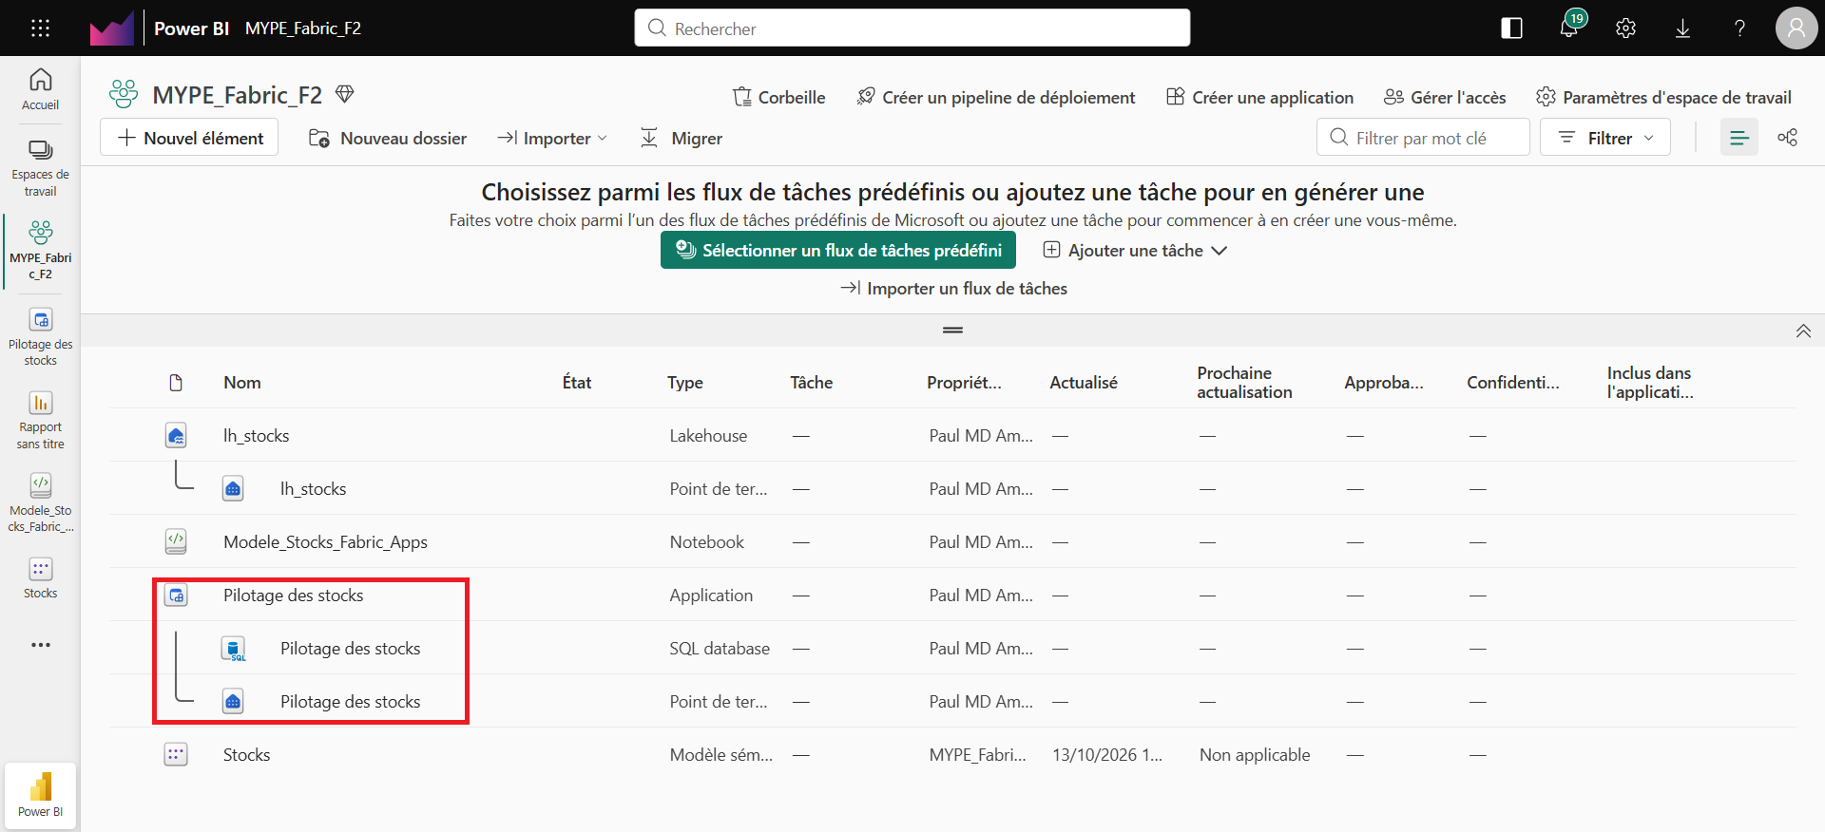The width and height of the screenshot is (1825, 832).
Task: Collapse the task flow section with the double chevron
Action: (1803, 331)
